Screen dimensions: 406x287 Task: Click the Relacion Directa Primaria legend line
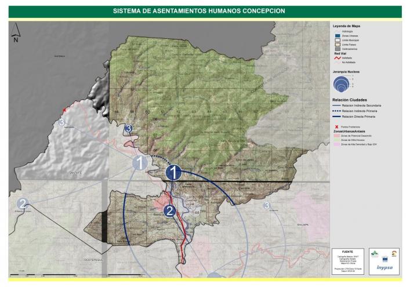336,116
